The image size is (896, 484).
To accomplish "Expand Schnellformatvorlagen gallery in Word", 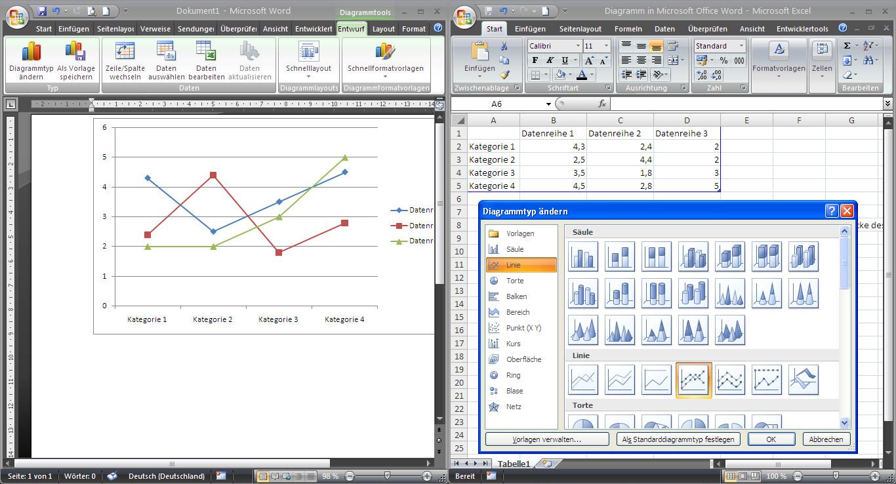I will point(386,60).
